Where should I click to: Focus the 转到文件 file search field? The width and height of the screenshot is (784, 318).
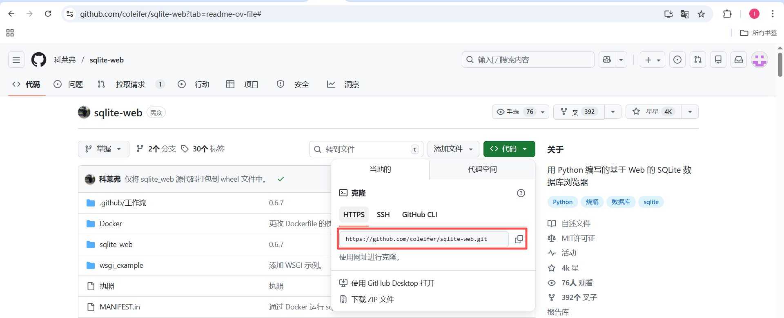pos(366,149)
